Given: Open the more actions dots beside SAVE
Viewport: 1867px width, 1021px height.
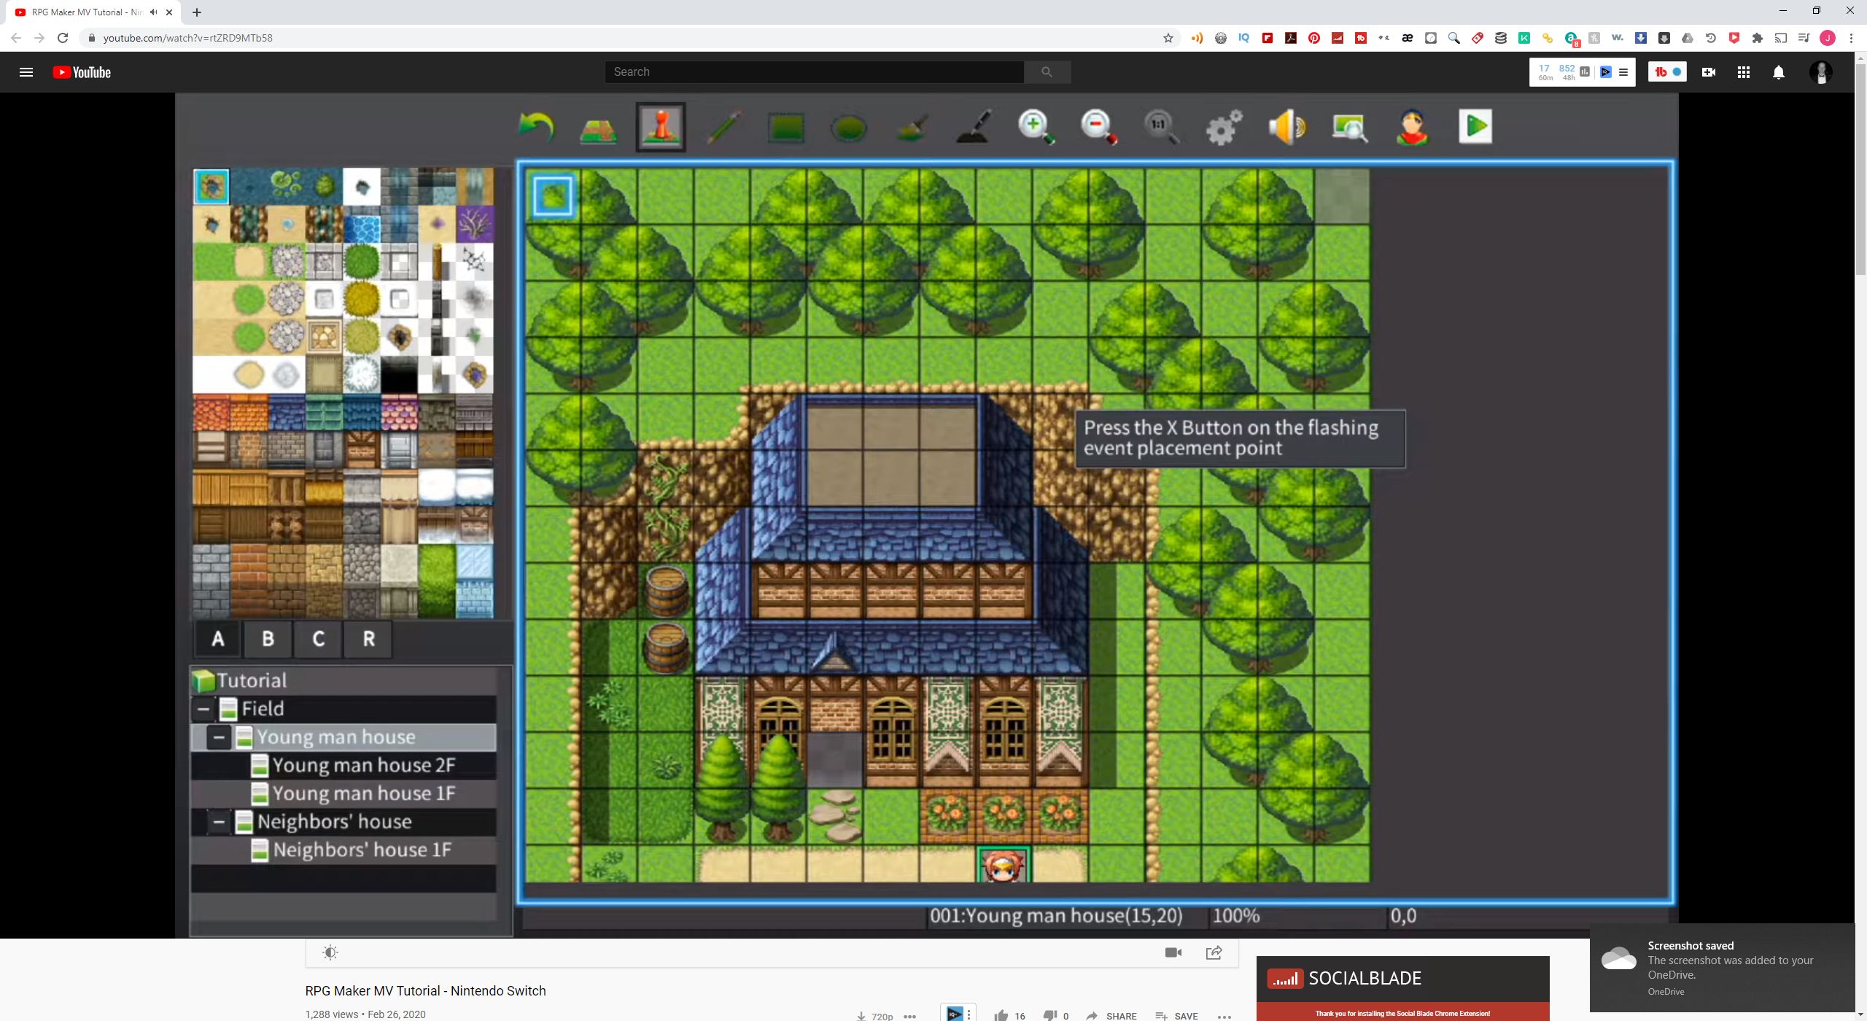Looking at the screenshot, I should 1224,1016.
